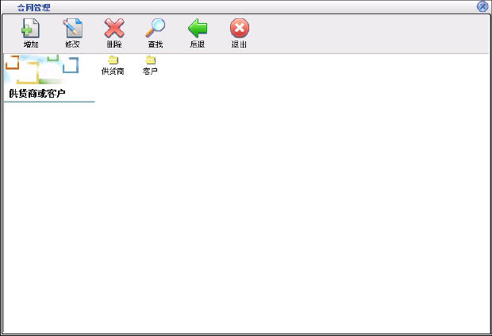Exit via the red circle 退出 icon
The height and width of the screenshot is (336, 492).
tap(239, 29)
